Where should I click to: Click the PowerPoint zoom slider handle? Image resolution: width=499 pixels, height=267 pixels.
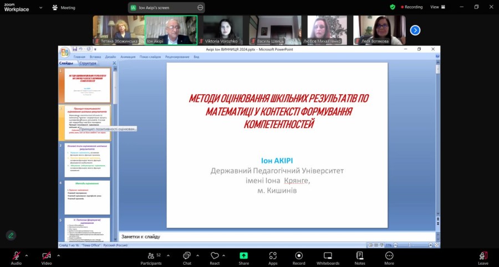pos(410,245)
